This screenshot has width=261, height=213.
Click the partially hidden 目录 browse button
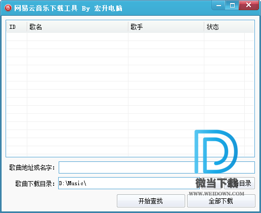240,183
